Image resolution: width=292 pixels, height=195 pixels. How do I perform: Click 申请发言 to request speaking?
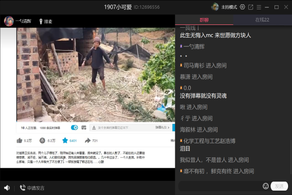32,188
